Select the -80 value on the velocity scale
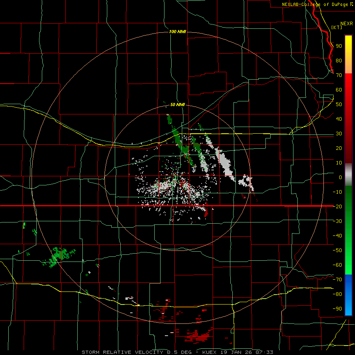The image size is (355, 355). coord(337,294)
